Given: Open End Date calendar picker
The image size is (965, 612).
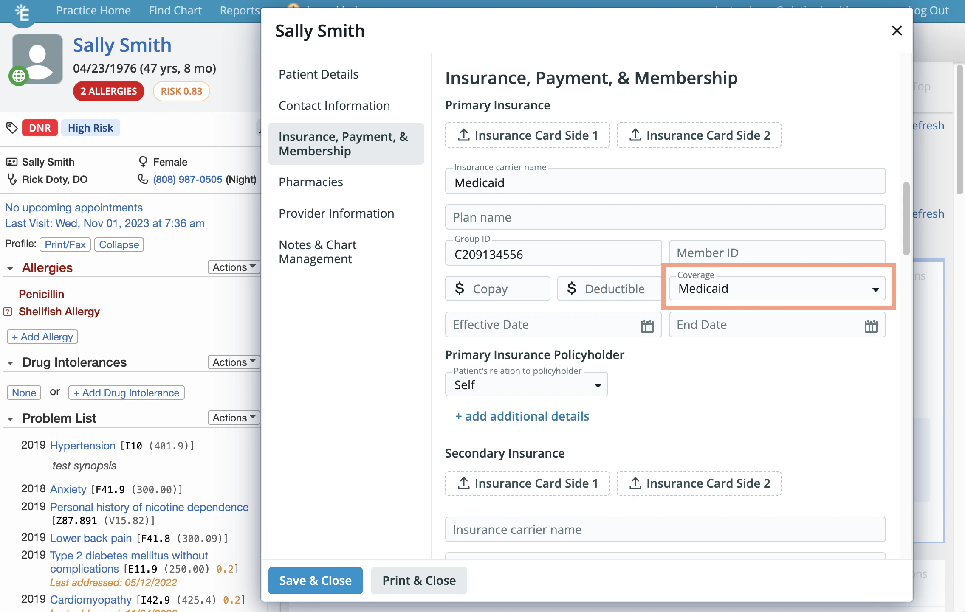Looking at the screenshot, I should click(x=871, y=326).
